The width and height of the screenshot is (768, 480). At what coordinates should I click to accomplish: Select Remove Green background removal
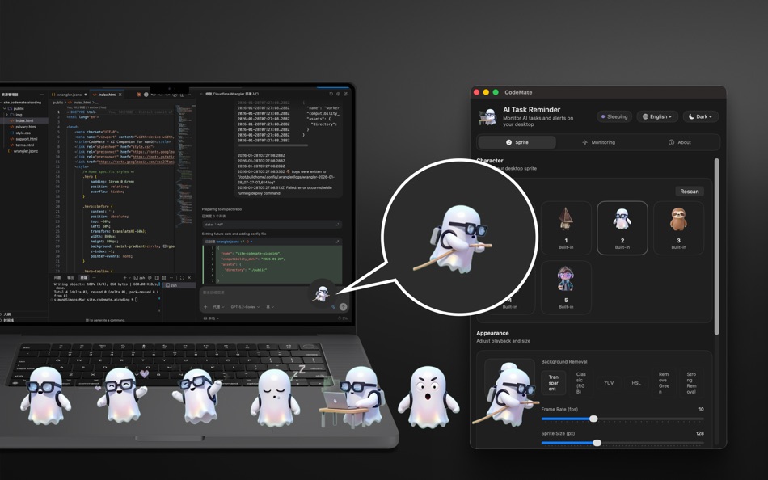664,383
